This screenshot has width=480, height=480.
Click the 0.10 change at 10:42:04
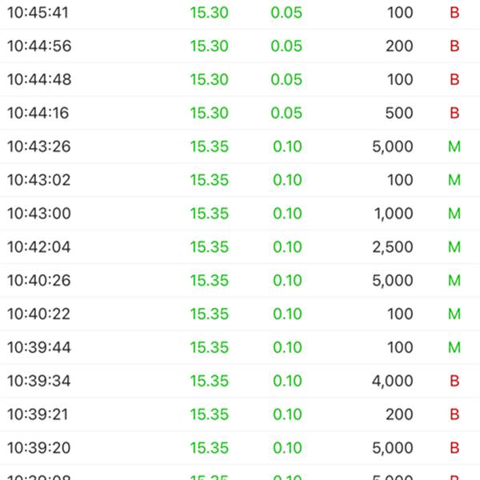point(286,247)
